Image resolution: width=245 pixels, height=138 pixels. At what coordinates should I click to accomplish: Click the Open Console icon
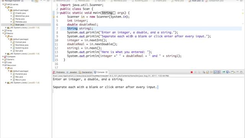232,72
